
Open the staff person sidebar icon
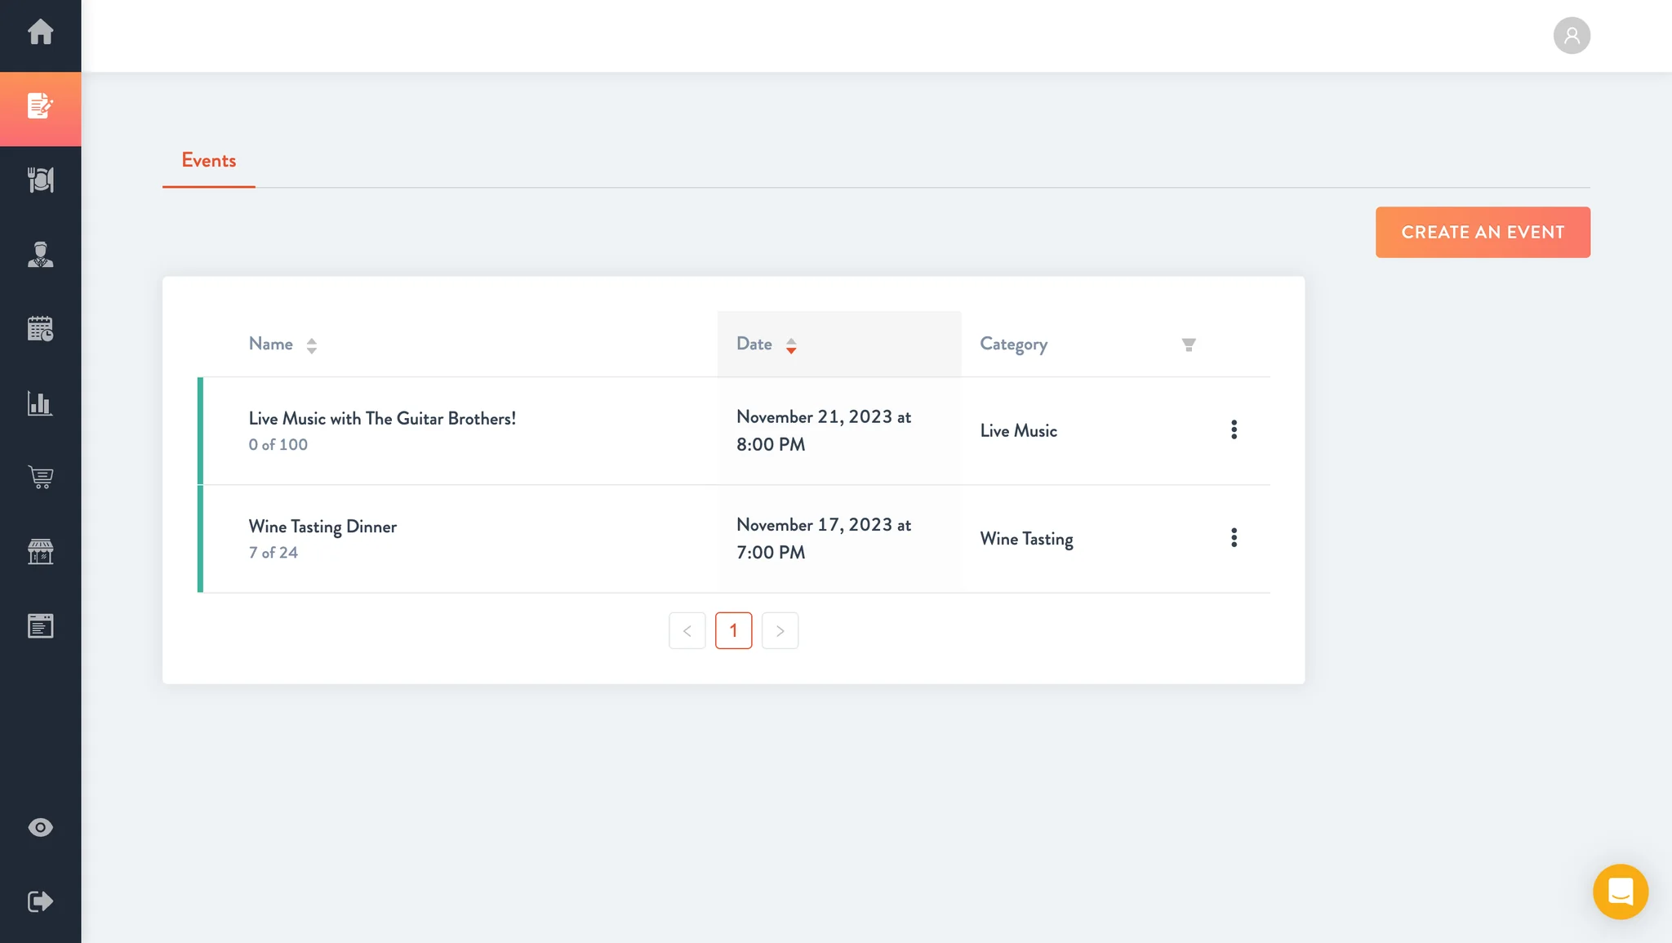point(40,255)
